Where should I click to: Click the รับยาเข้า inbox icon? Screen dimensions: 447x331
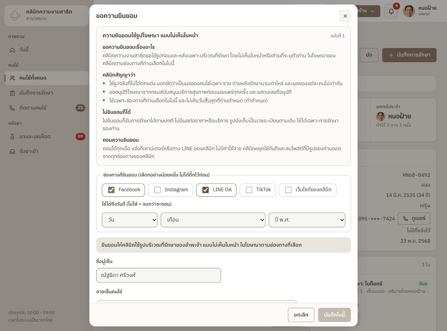coord(12,152)
